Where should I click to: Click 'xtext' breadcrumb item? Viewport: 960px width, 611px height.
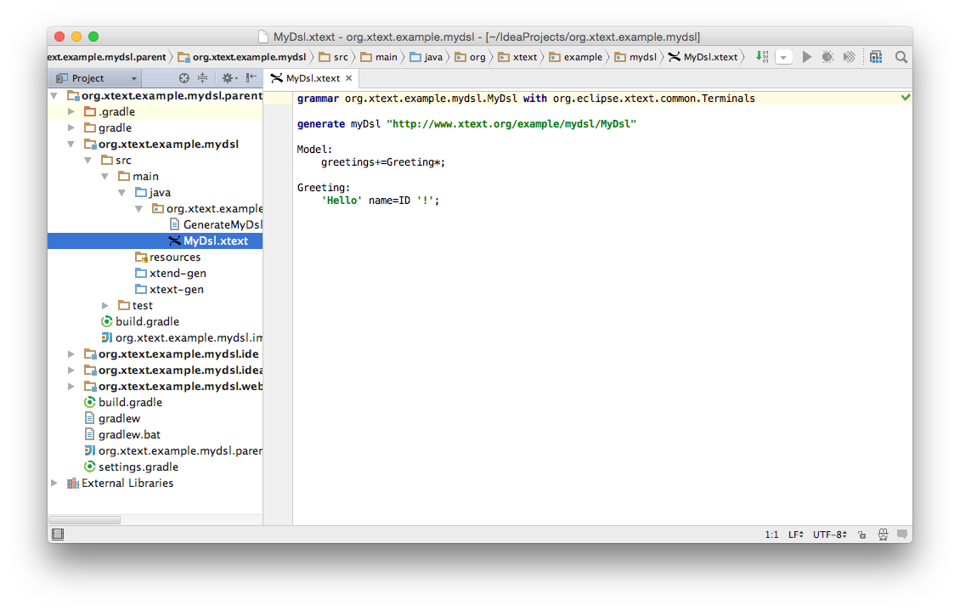517,57
